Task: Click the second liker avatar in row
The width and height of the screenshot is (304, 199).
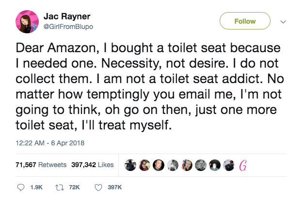Action: click(x=144, y=165)
